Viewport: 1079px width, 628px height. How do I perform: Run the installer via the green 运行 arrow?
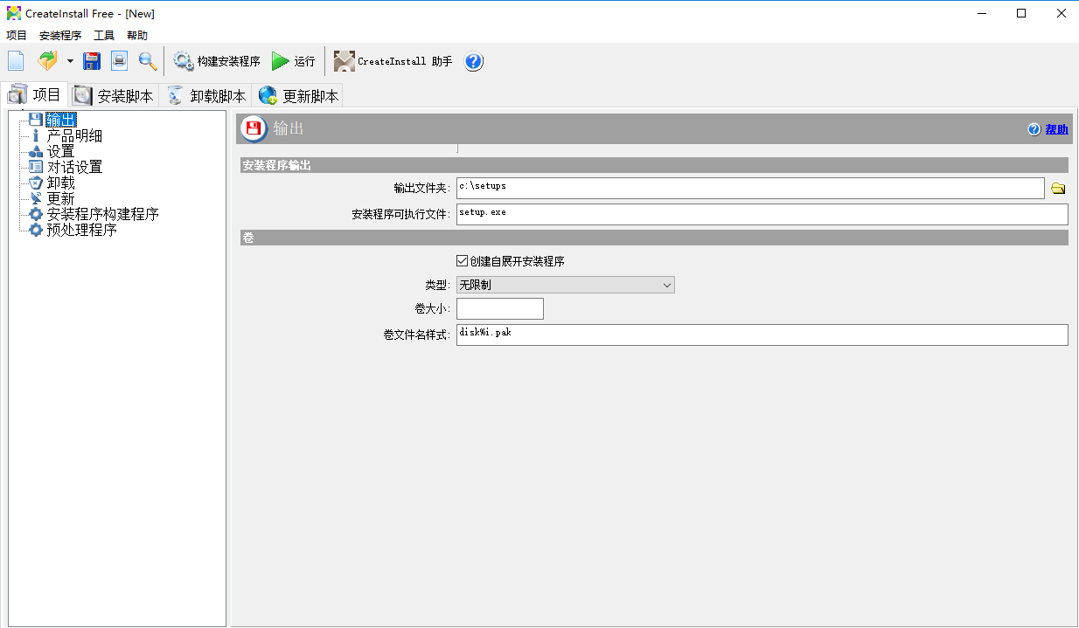pos(292,61)
